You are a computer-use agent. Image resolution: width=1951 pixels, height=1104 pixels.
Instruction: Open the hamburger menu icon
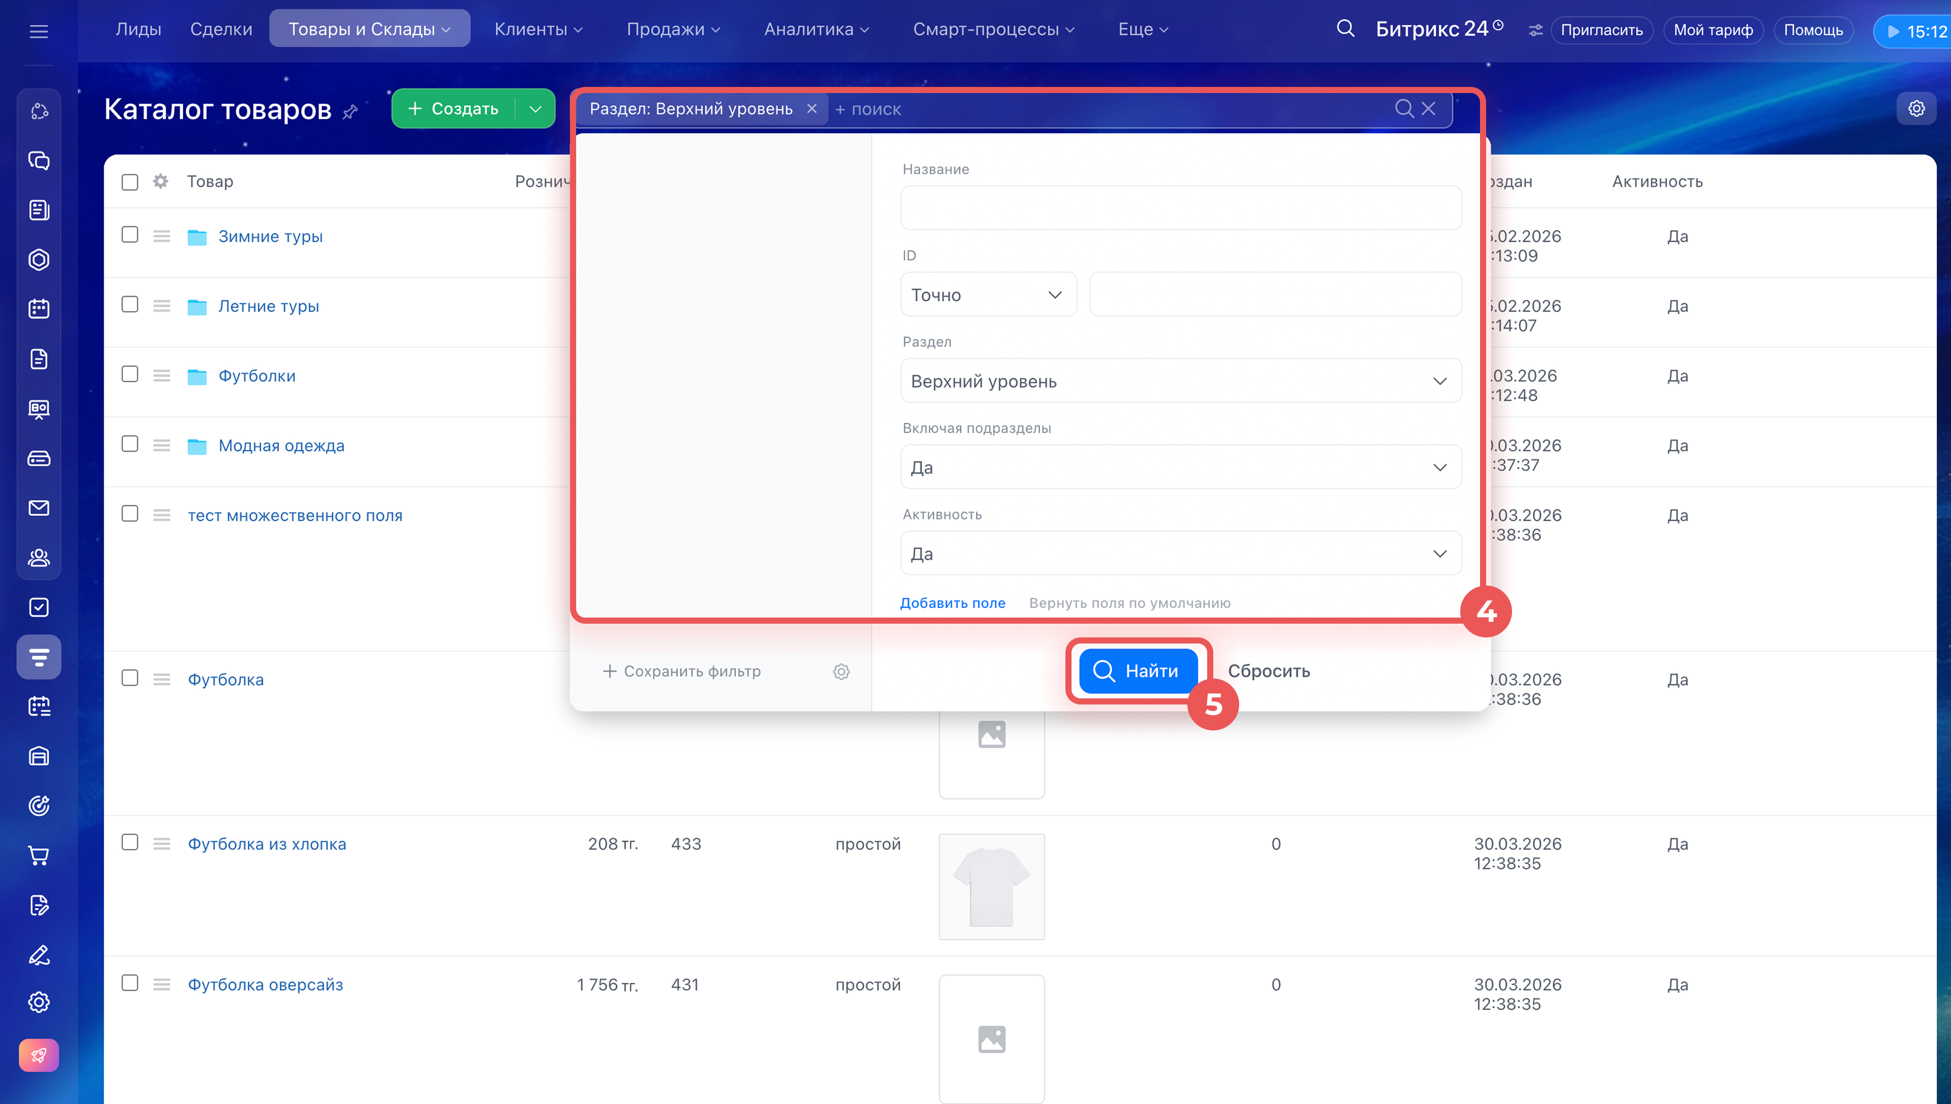[x=39, y=31]
